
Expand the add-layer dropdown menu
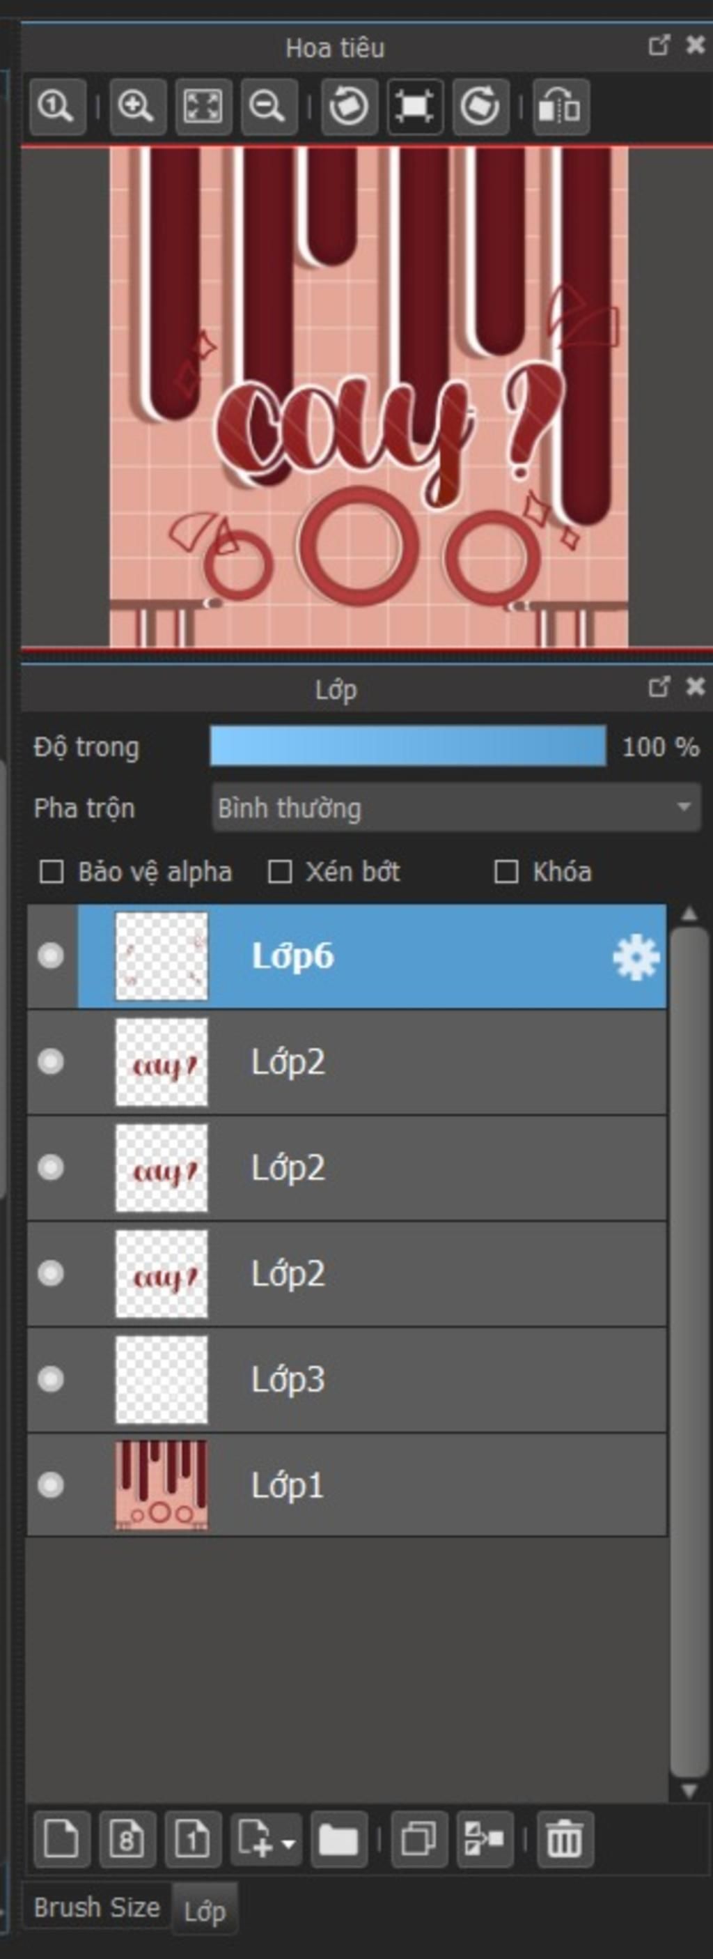click(x=289, y=1841)
